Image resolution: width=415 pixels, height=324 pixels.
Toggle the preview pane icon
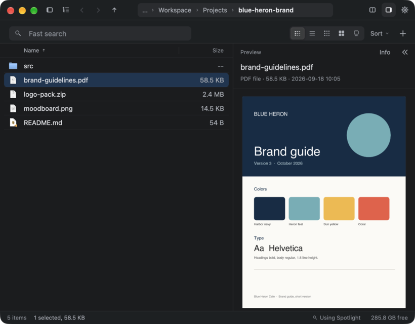click(x=389, y=10)
